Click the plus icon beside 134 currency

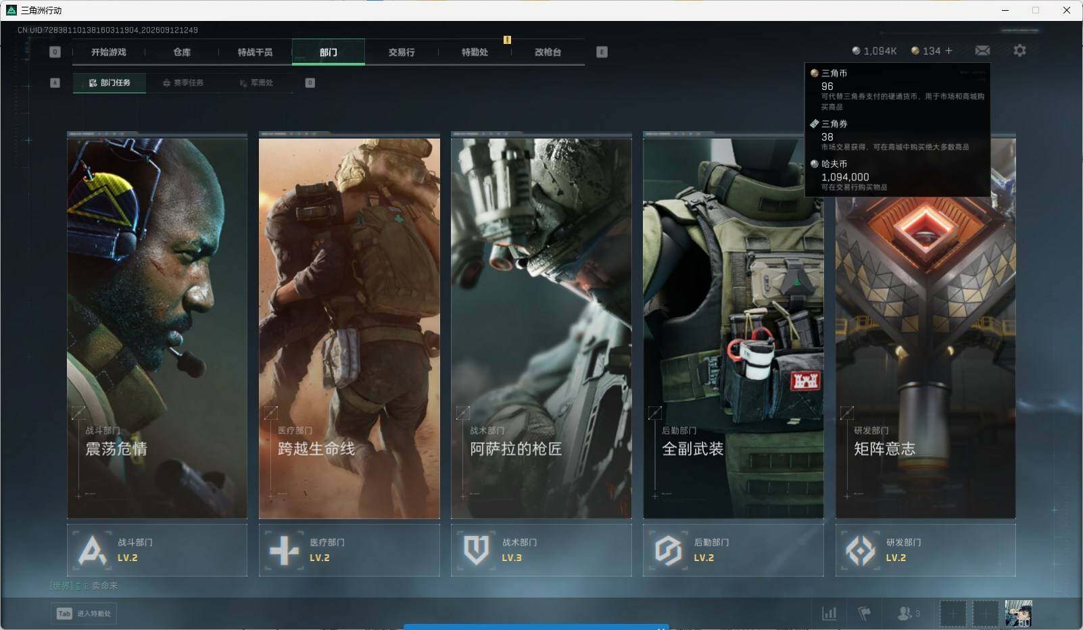948,51
